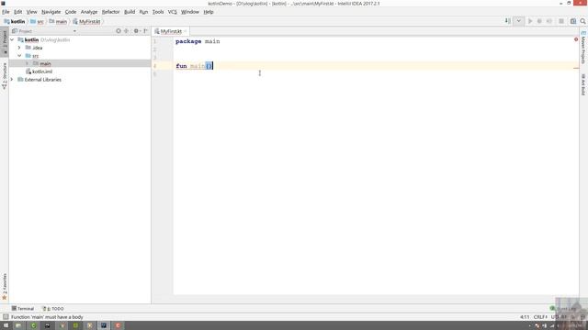Open the Refactor menu
The width and height of the screenshot is (588, 330).
pyautogui.click(x=110, y=12)
